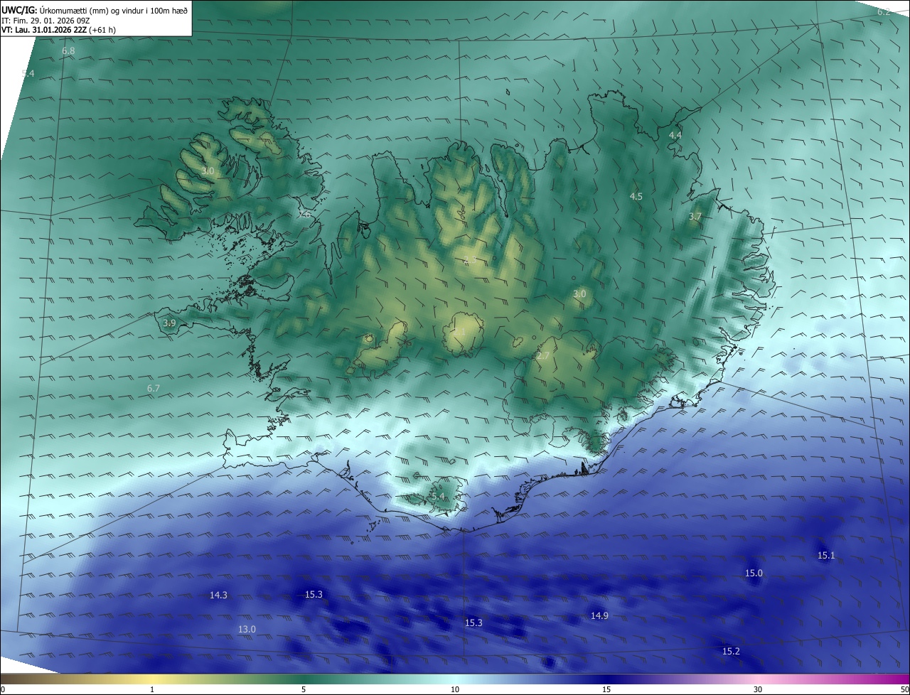The height and width of the screenshot is (695, 910).
Task: Click the colorbar tick label 0
Action: pos(3,689)
